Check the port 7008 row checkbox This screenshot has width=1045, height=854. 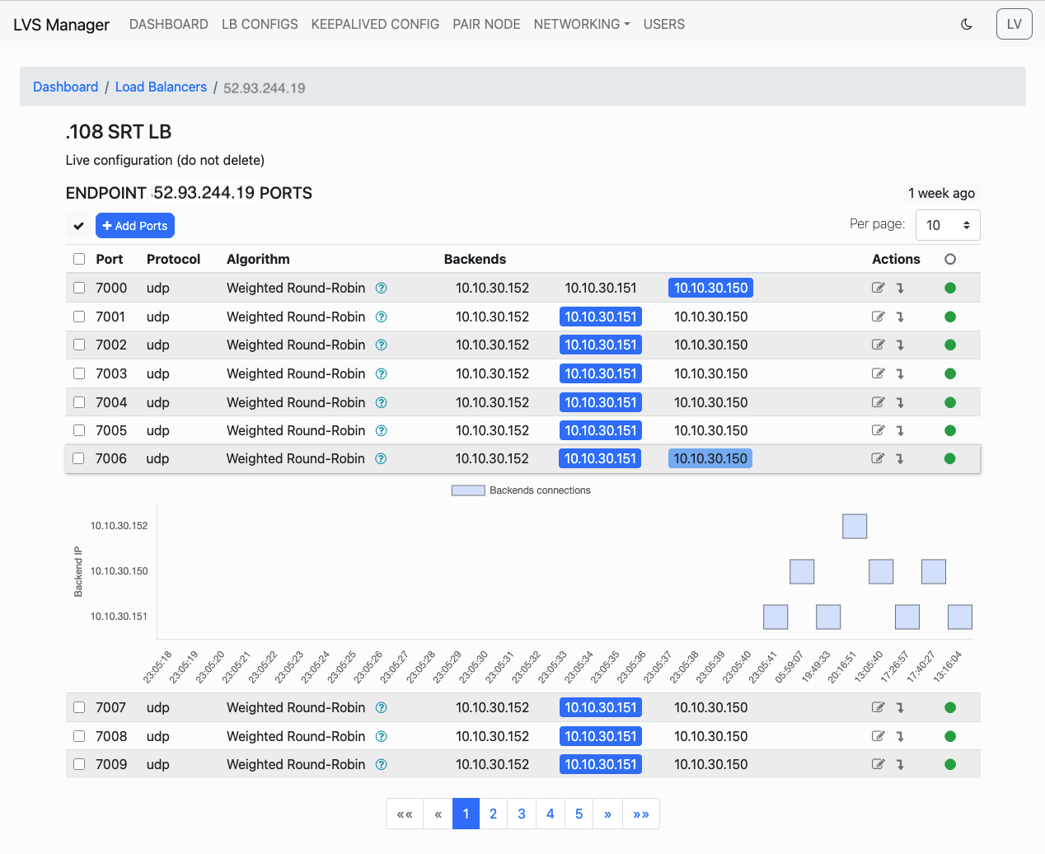pyautogui.click(x=79, y=736)
